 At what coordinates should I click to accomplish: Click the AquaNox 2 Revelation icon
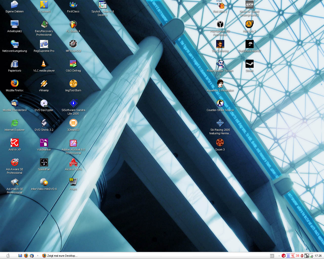pyautogui.click(x=220, y=83)
